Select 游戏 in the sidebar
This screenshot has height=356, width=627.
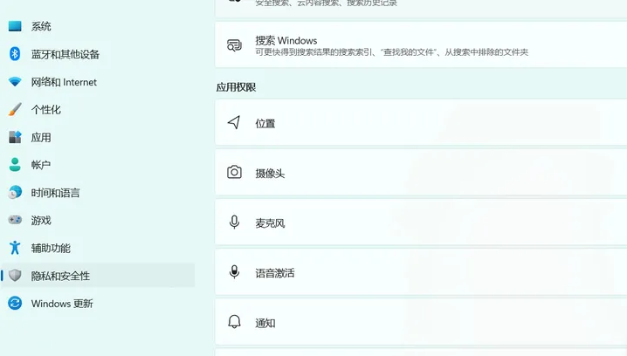[98, 220]
